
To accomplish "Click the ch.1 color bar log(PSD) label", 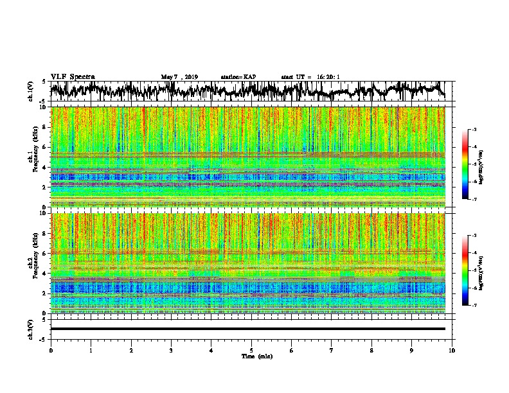I will [481, 167].
